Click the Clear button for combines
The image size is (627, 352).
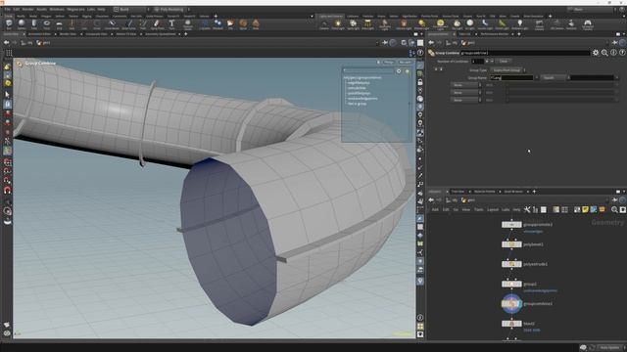504,62
